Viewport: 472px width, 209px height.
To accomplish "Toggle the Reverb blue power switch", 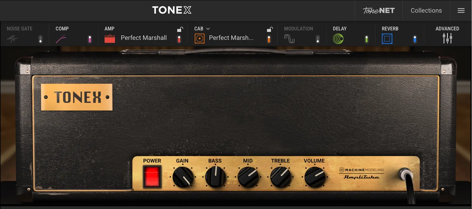I will click(x=415, y=39).
